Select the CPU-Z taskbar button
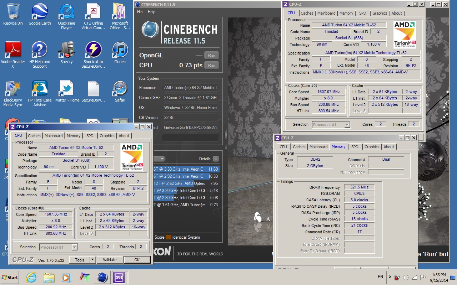 [119, 277]
